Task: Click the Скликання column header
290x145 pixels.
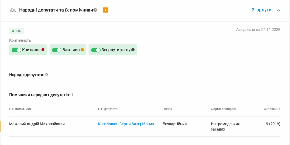Action: (272, 109)
